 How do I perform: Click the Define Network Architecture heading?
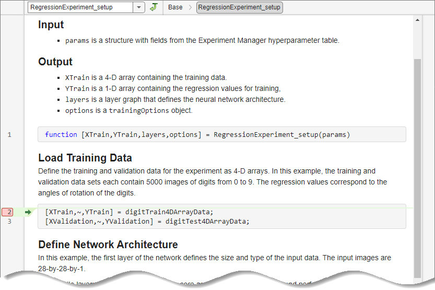pyautogui.click(x=108, y=245)
